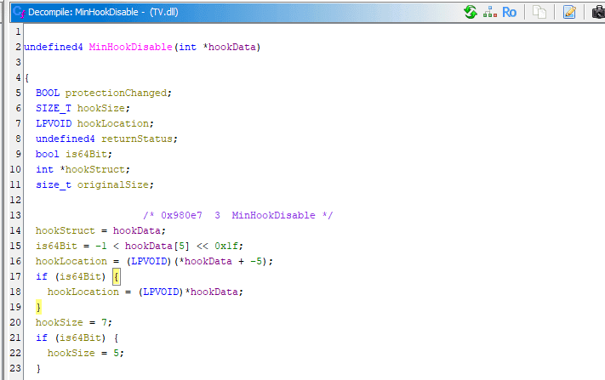
Task: Click the BOOL type on line 5
Action: pyautogui.click(x=48, y=93)
